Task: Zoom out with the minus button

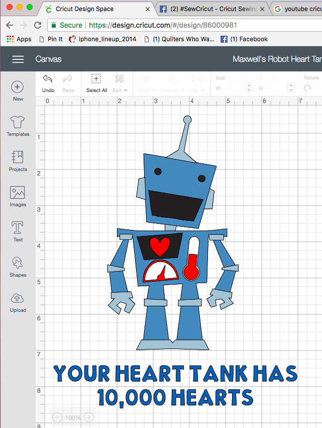Action: point(57,417)
